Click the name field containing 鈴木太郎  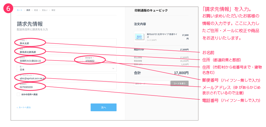[66, 42]
